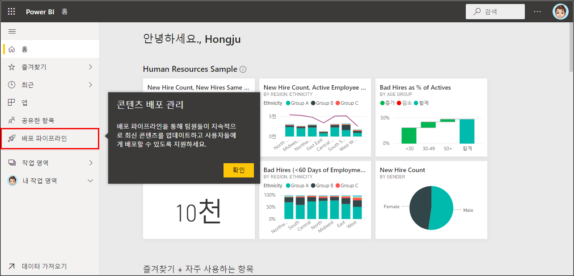Expand the 작업 영역 flyout chevron

90,163
